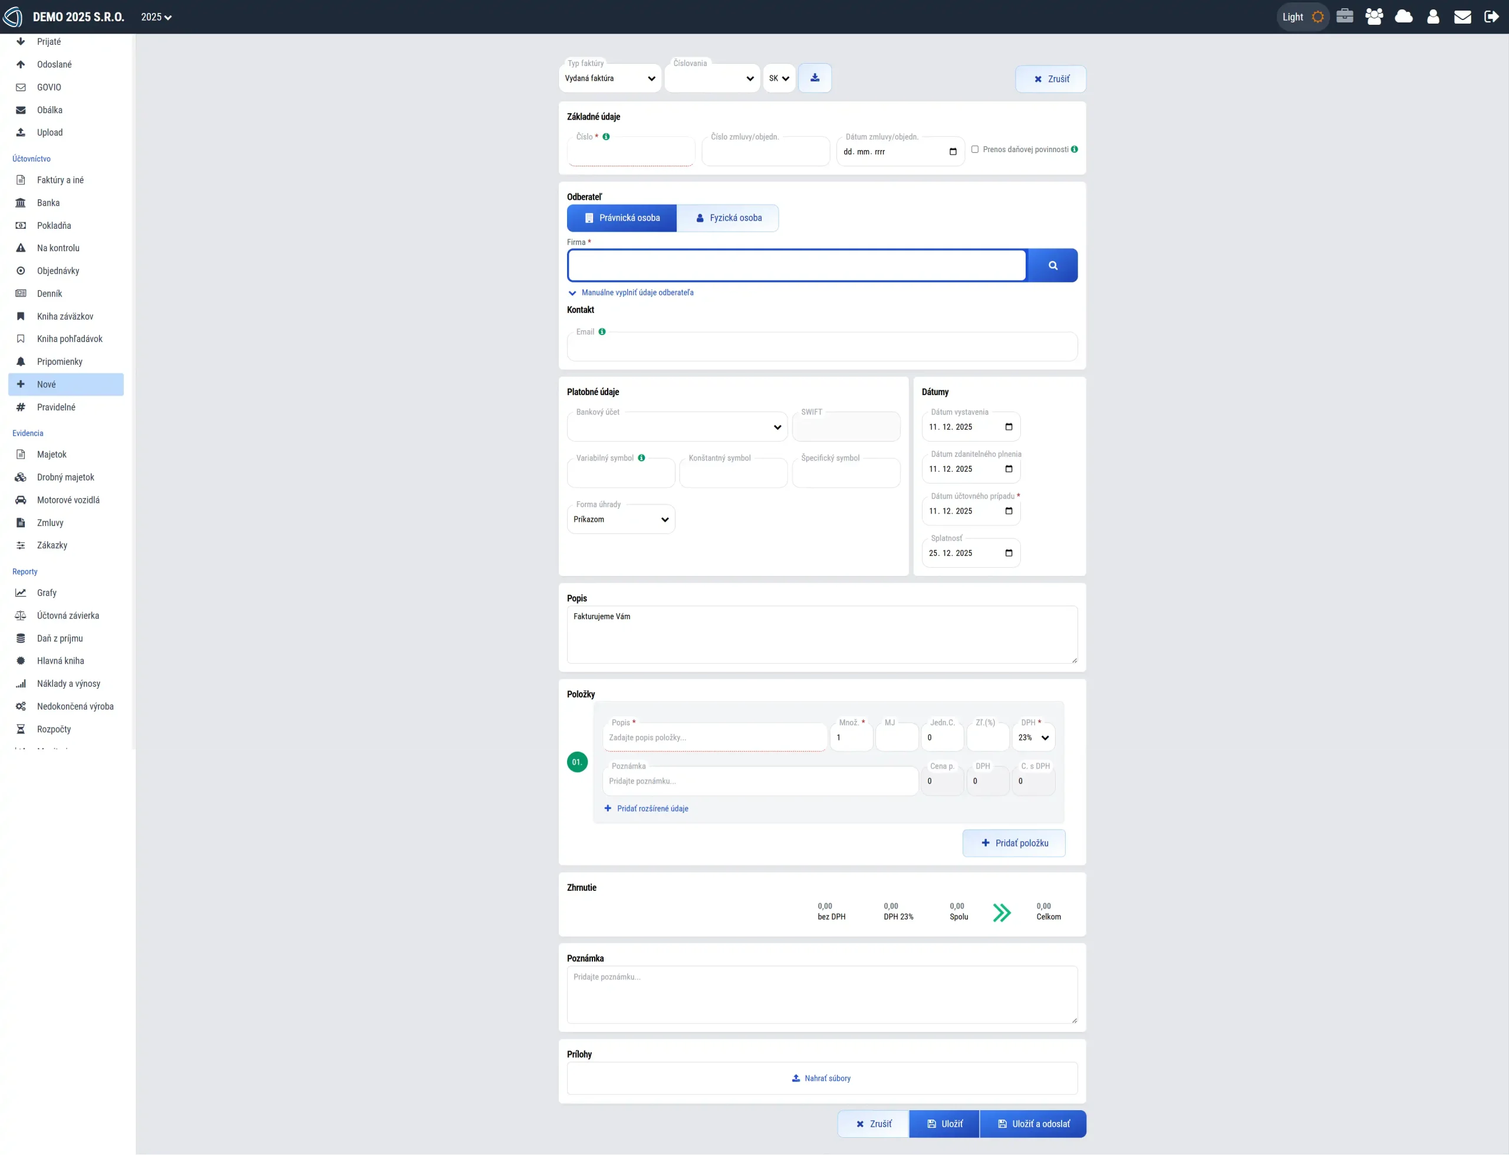Open the envelope messages icon

(x=1462, y=17)
